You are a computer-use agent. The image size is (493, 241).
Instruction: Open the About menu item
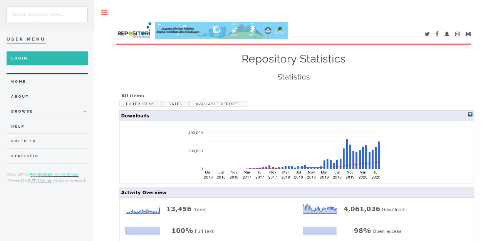pos(20,96)
